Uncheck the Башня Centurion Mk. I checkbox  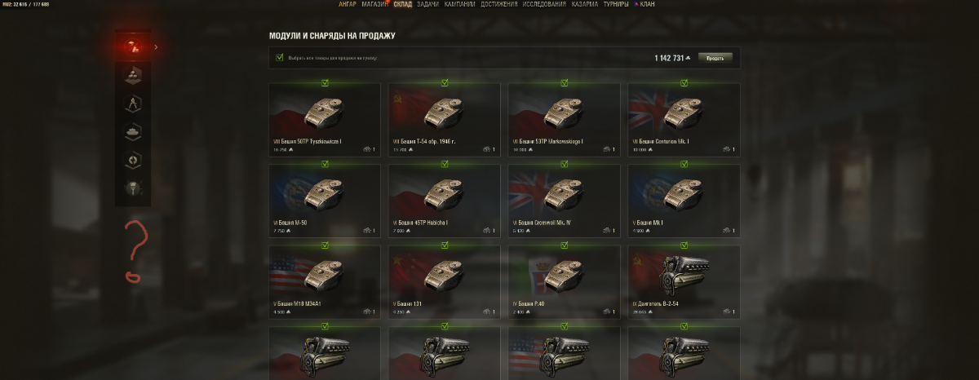tap(684, 82)
